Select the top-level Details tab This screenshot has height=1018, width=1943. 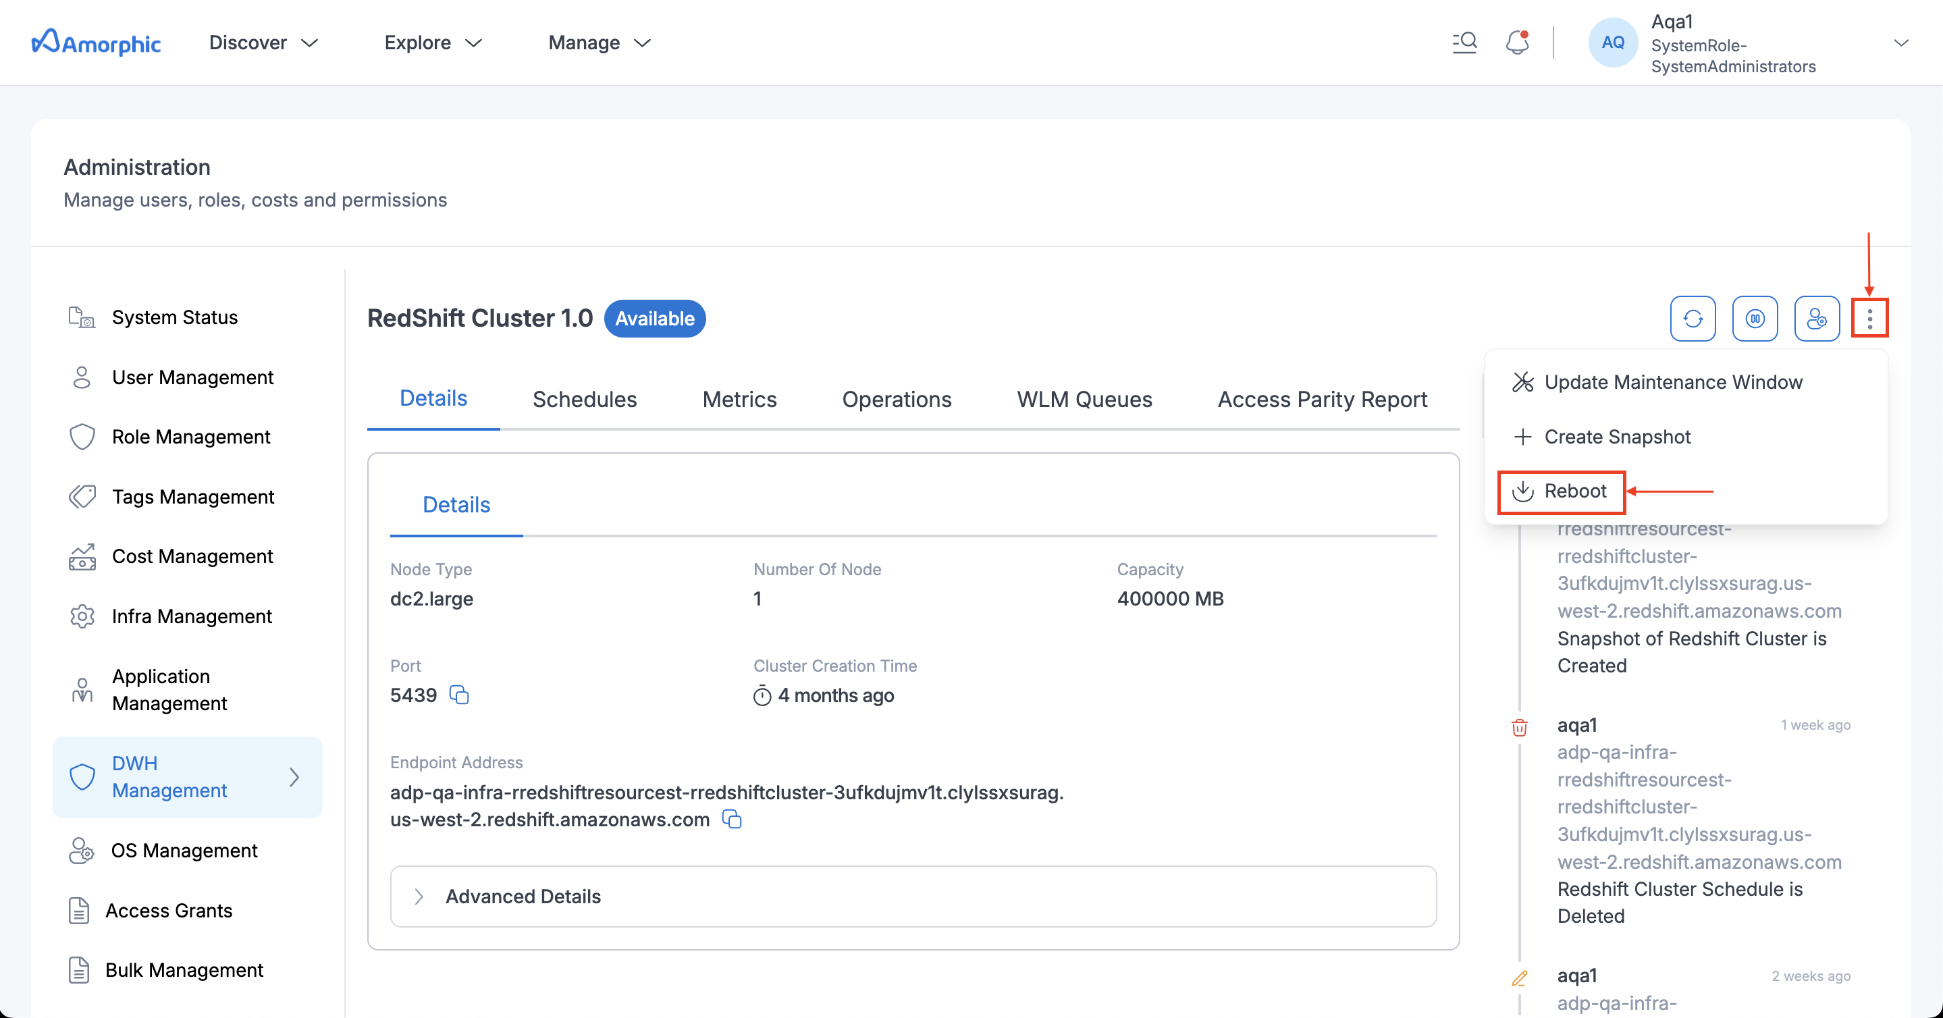point(433,398)
